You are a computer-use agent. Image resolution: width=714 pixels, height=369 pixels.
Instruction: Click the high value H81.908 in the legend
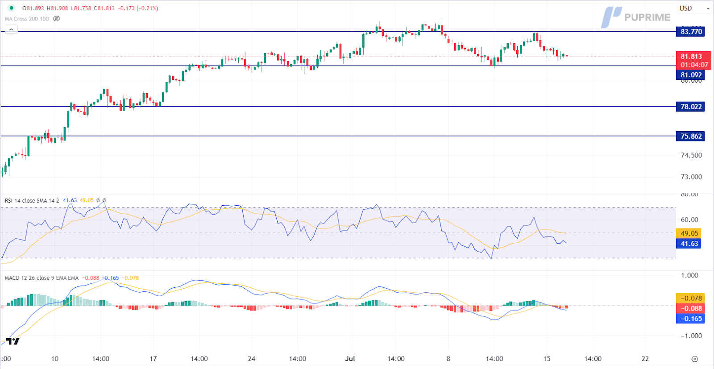point(57,8)
